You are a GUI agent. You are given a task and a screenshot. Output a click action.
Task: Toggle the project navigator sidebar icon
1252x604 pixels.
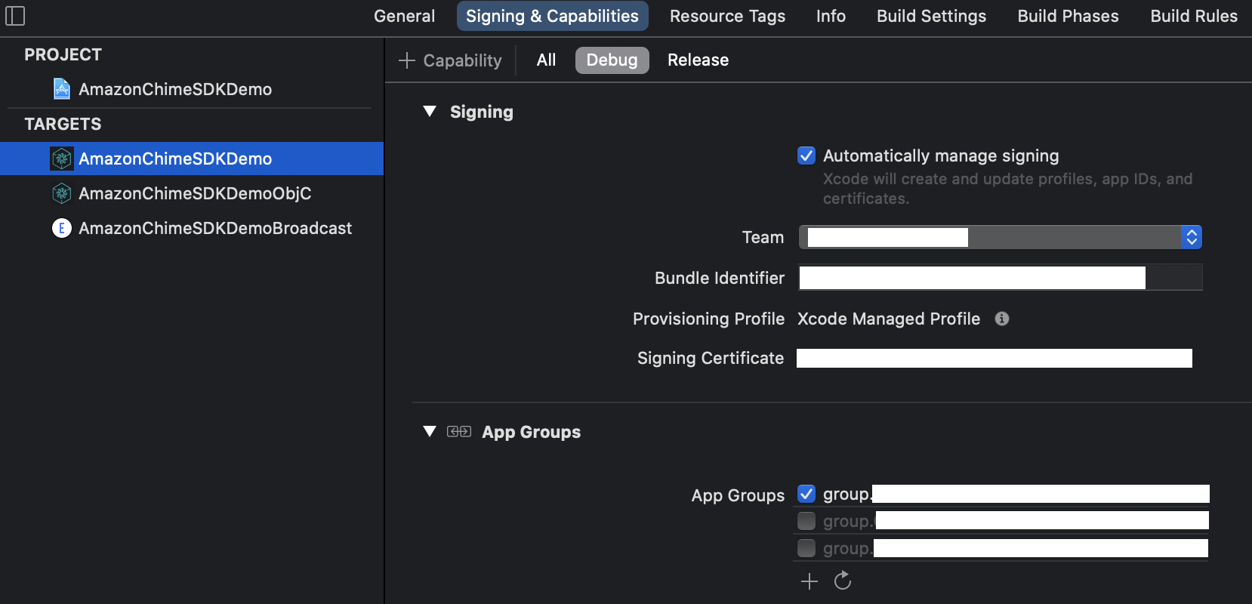tap(15, 16)
